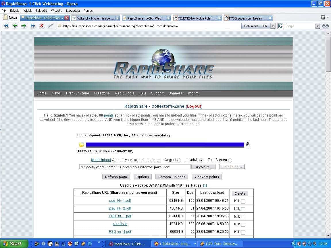The width and height of the screenshot is (331, 248).
Task: Click the upload file path input field
Action: (x=135, y=167)
